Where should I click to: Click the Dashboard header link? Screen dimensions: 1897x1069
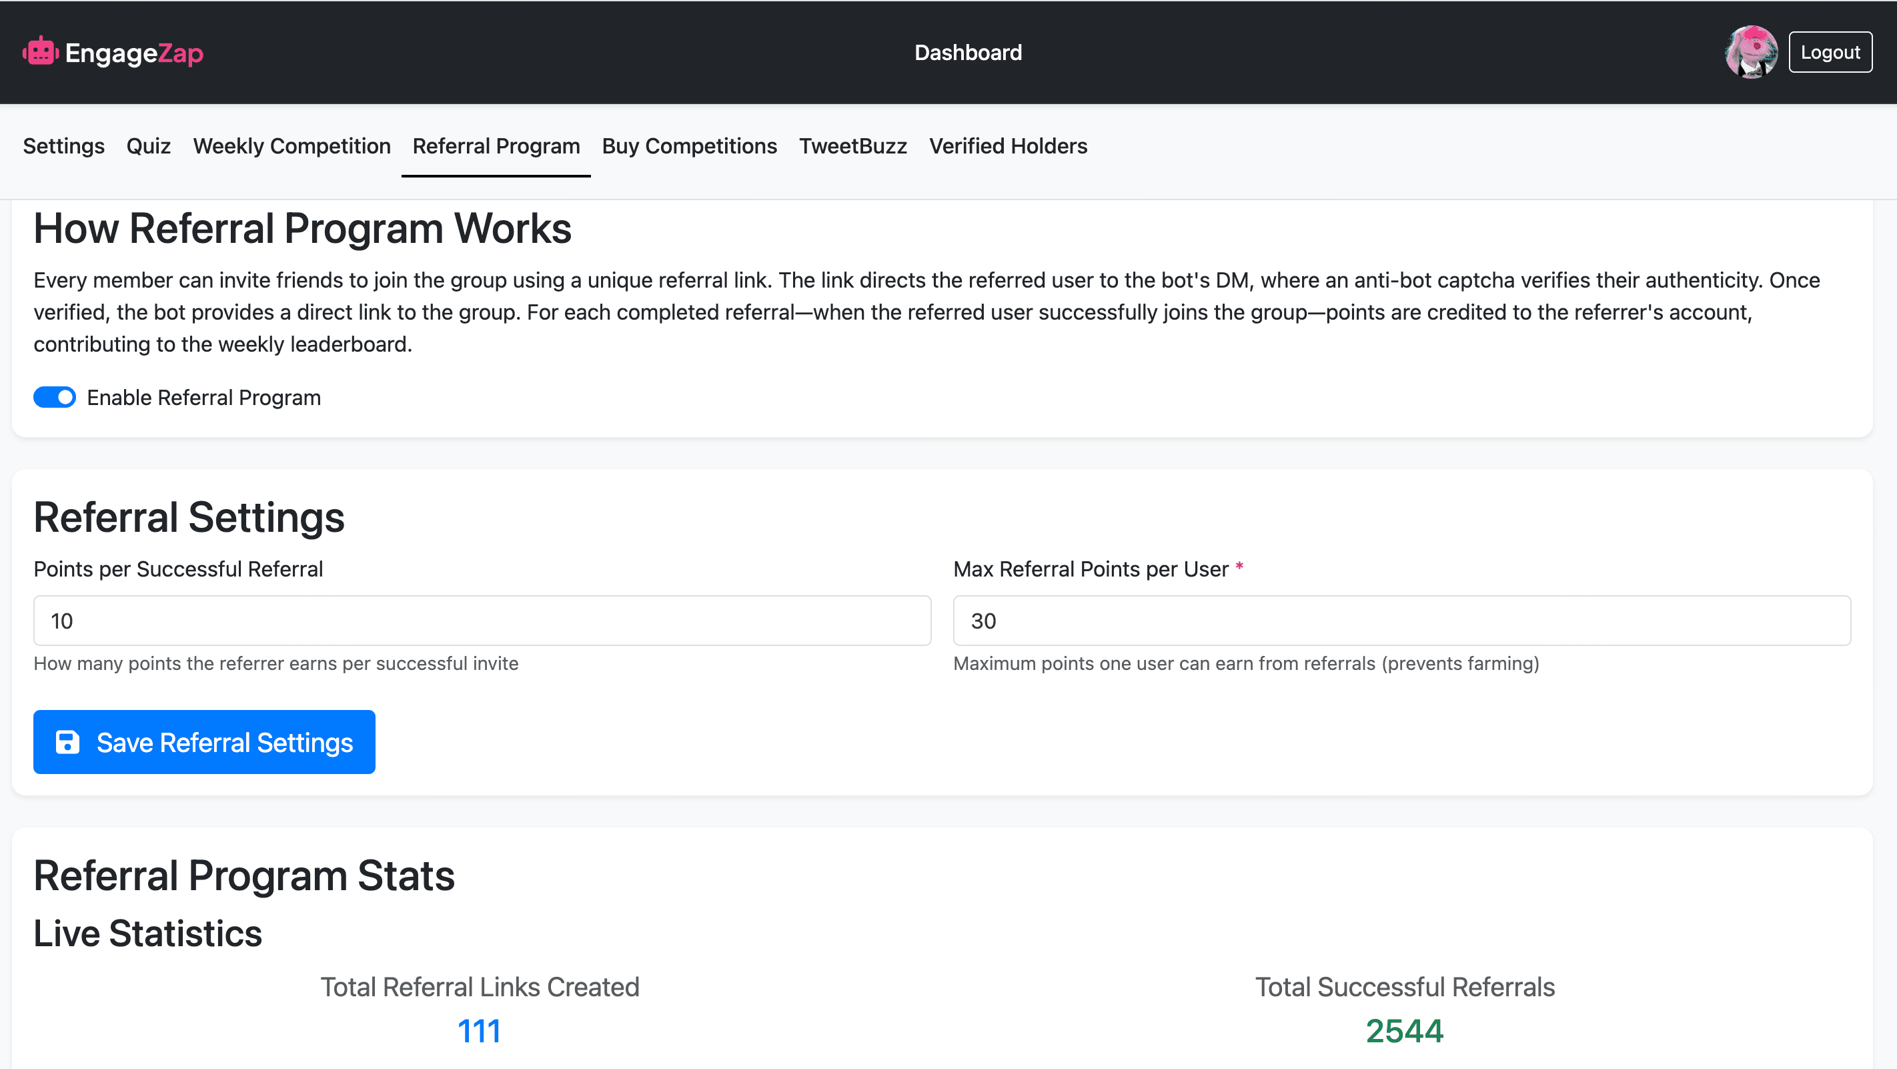click(x=968, y=52)
